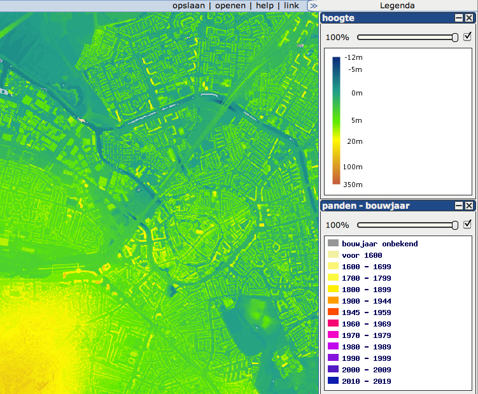
Task: Close the panden - bouwjaar panel
Action: pos(469,206)
